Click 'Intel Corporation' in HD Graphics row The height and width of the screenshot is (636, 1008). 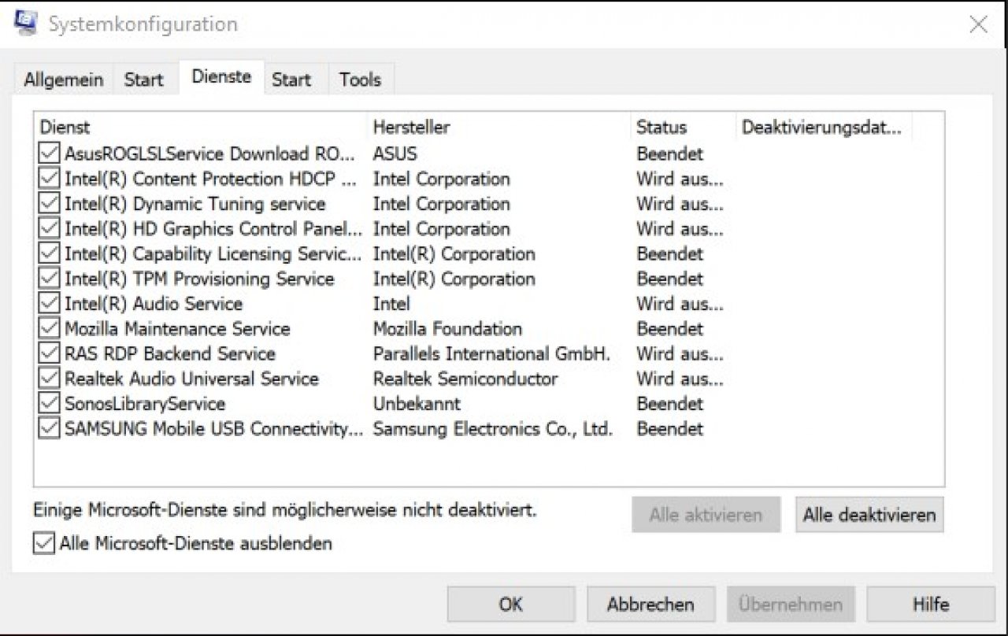point(441,229)
